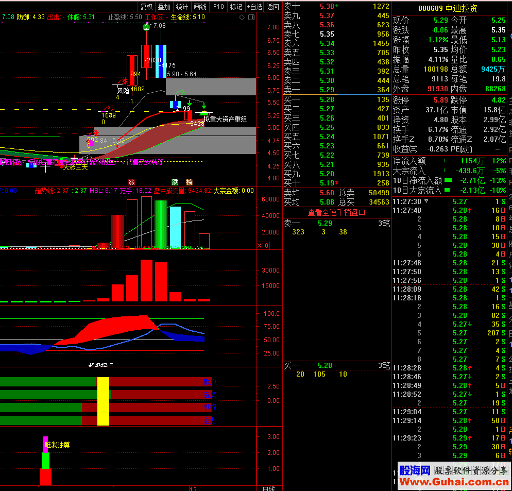
Task: Select the 11:27:40 trade row of 16 B
Action: [449, 210]
